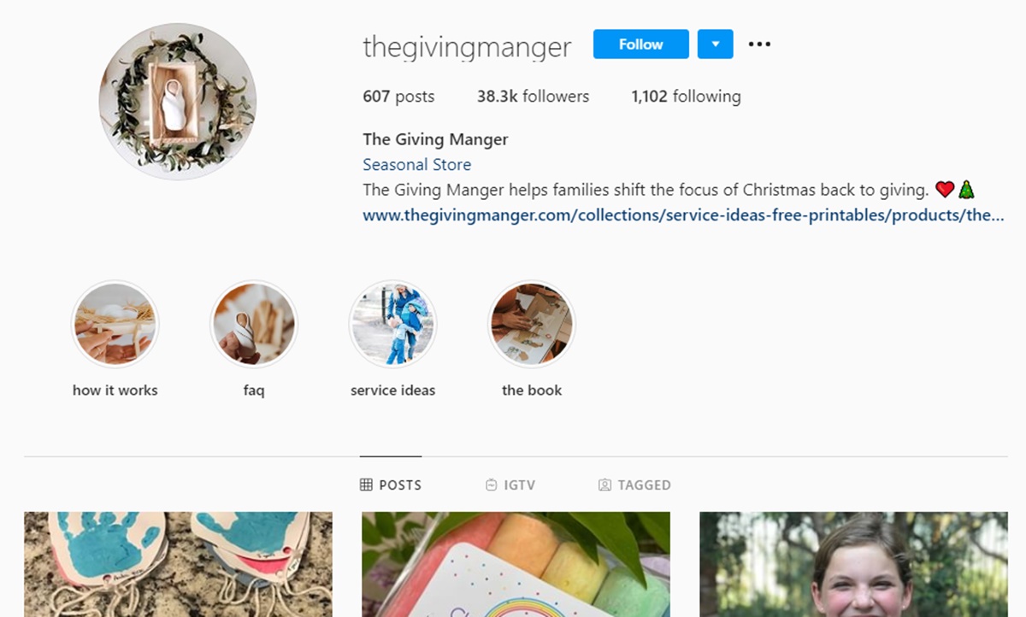The width and height of the screenshot is (1026, 617).
Task: Open the smiling girl post thumbnail
Action: (853, 564)
